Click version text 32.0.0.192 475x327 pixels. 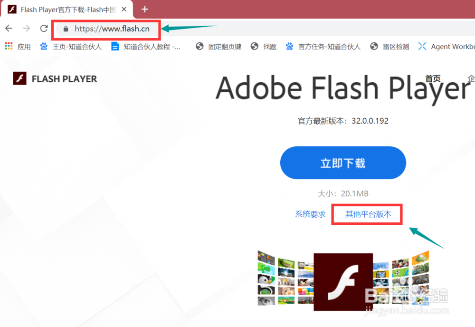tap(370, 121)
